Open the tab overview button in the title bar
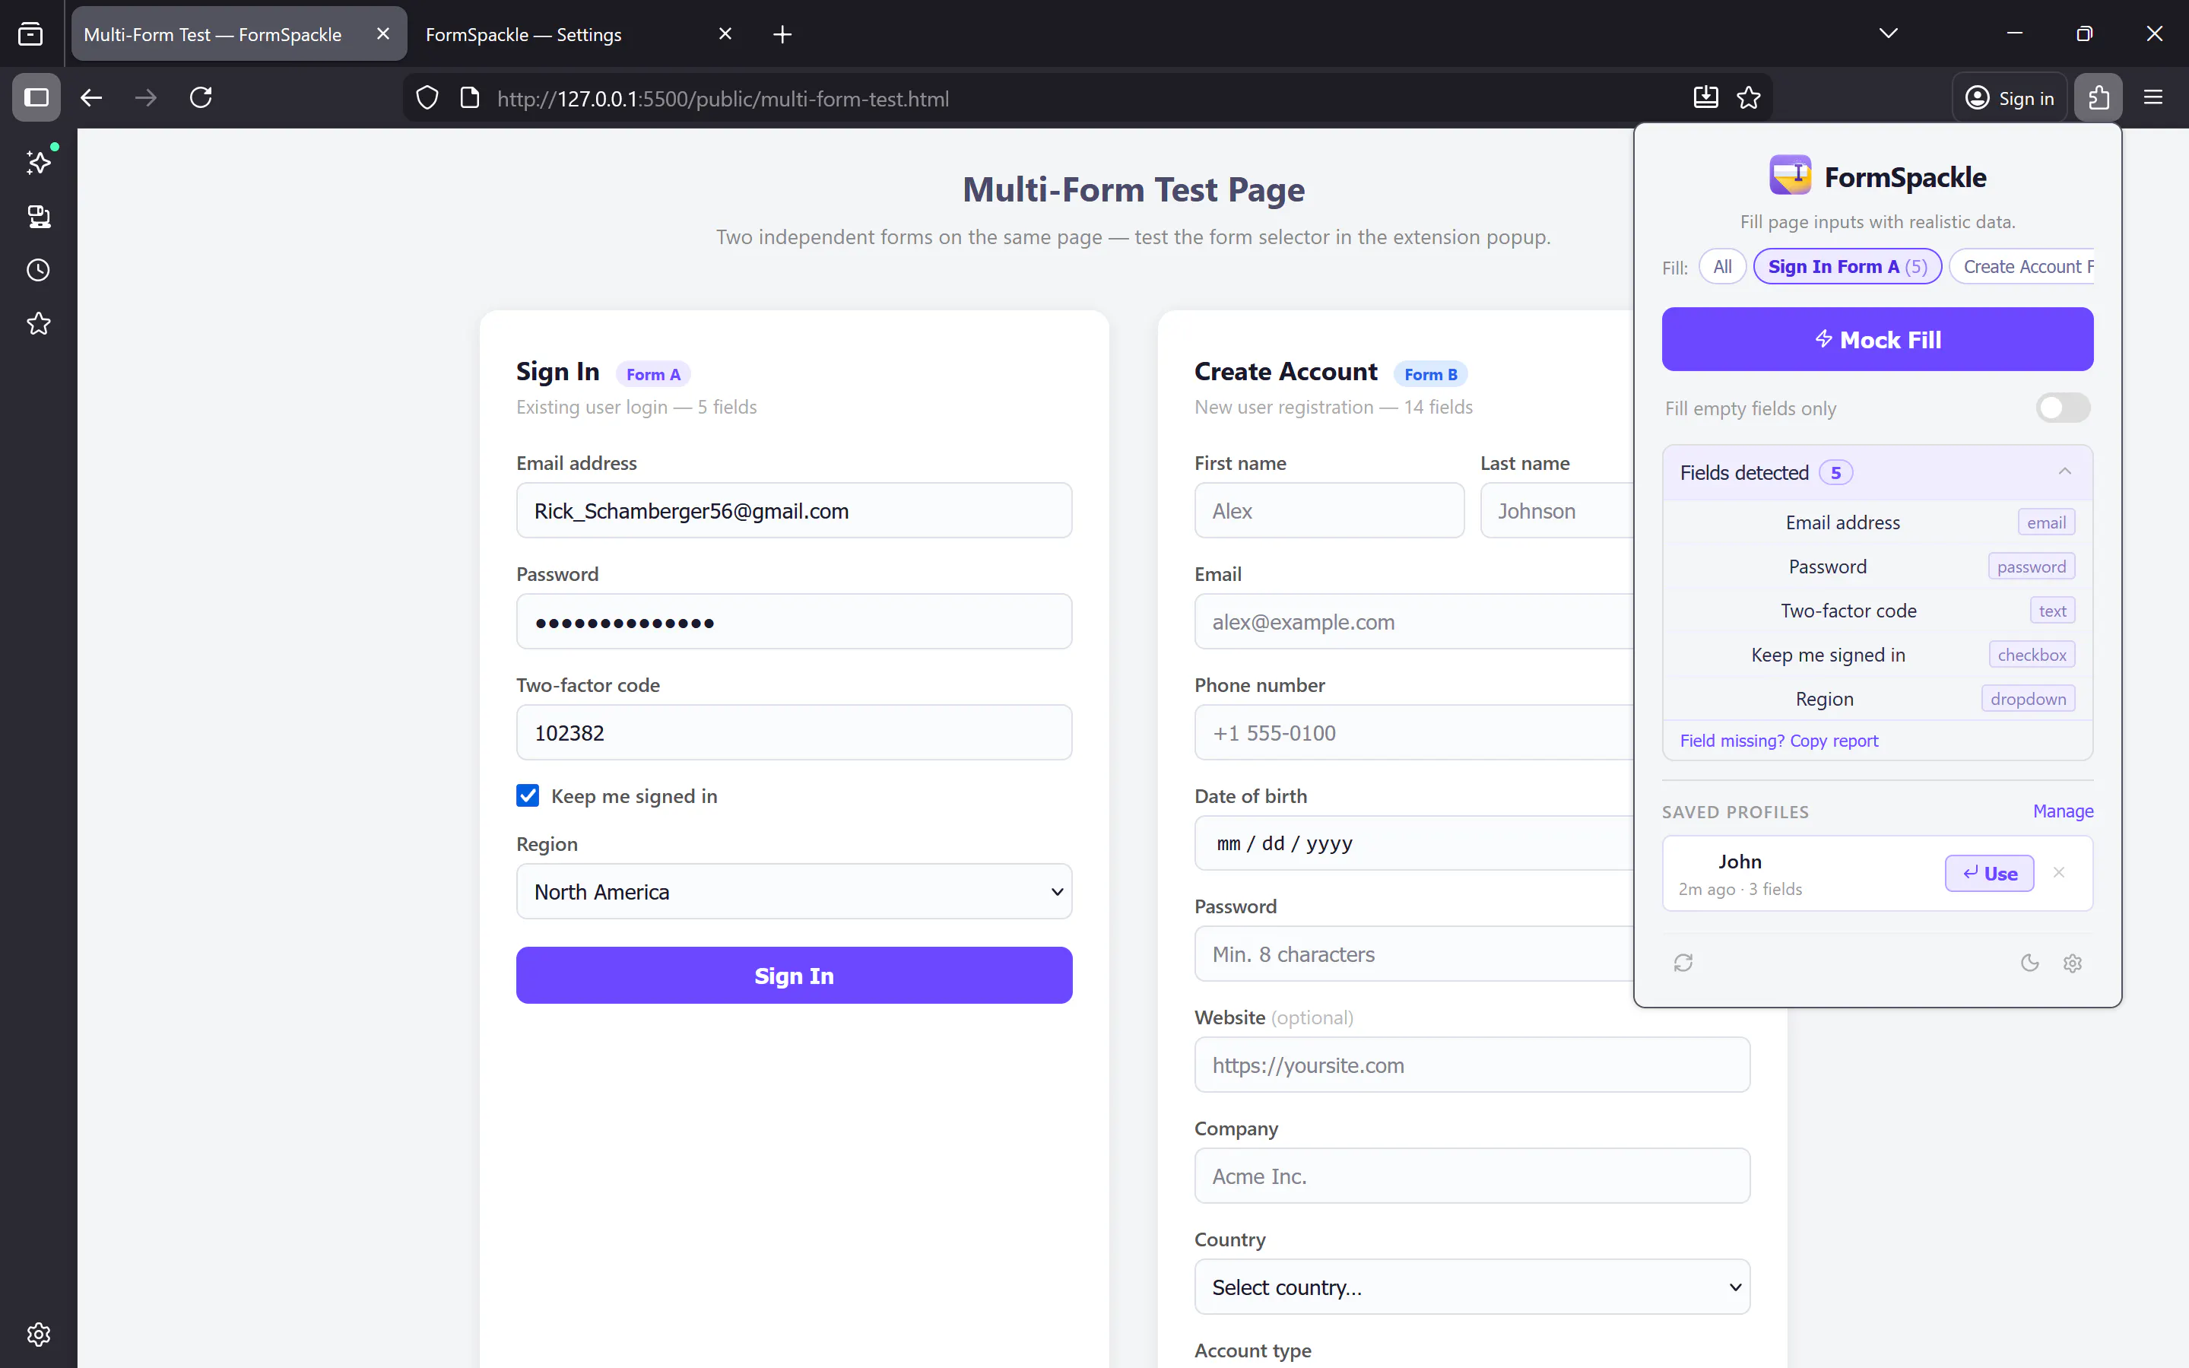 click(30, 33)
